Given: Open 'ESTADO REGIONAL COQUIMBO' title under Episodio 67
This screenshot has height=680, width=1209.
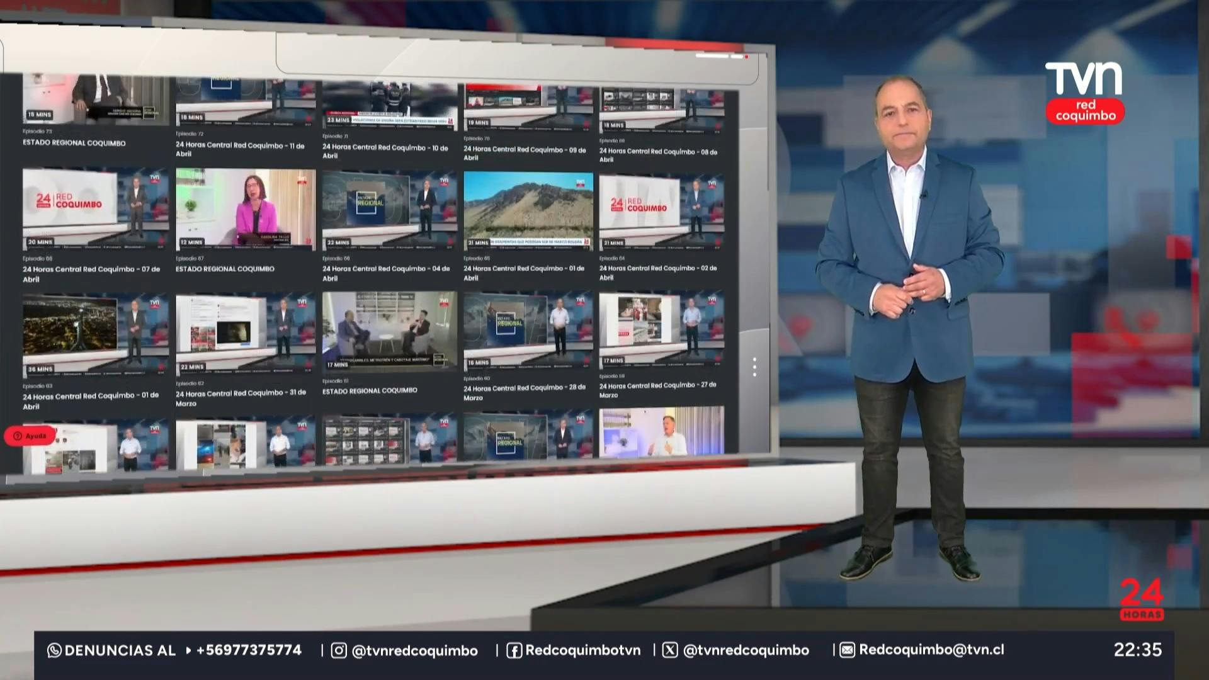Looking at the screenshot, I should (225, 269).
